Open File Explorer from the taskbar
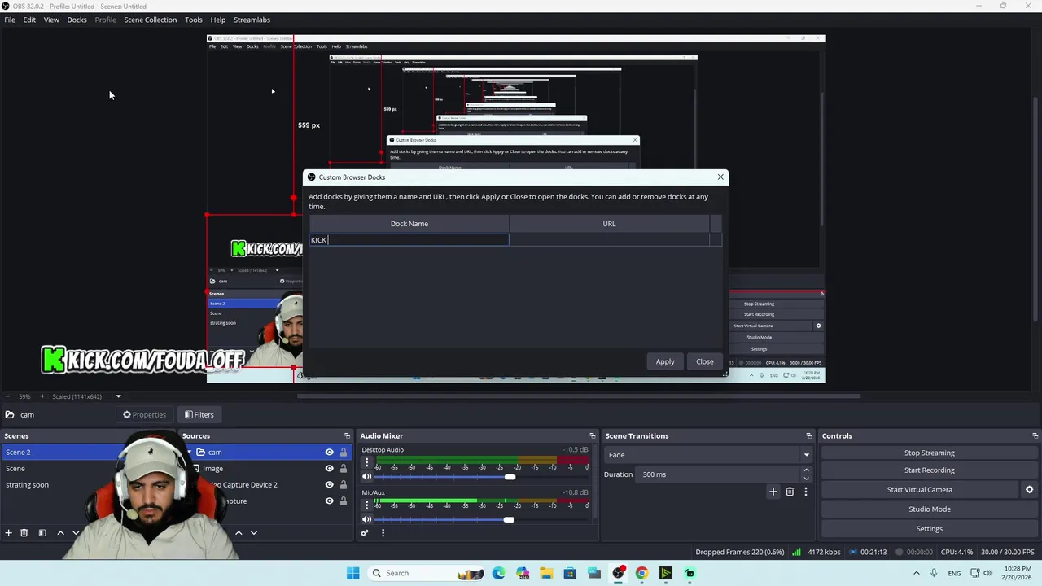Image resolution: width=1042 pixels, height=586 pixels. click(546, 573)
